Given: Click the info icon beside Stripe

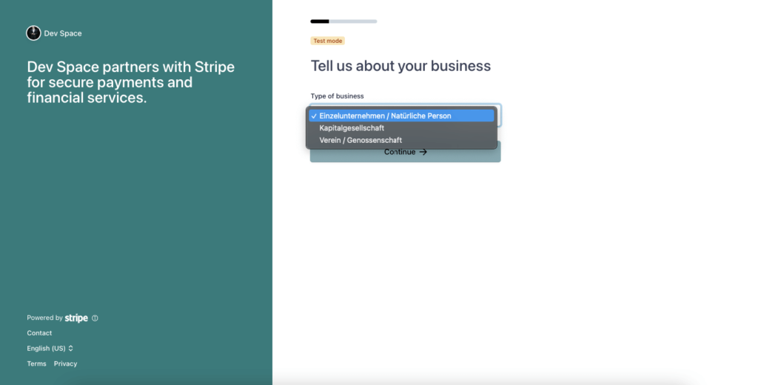Looking at the screenshot, I should pyautogui.click(x=95, y=318).
